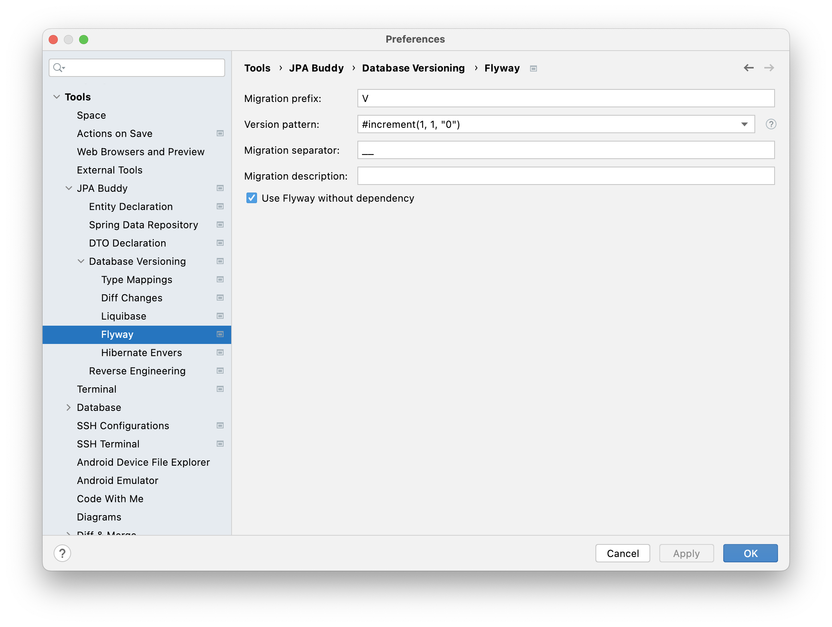Click the project settings icon on Database Versioning row

click(x=220, y=261)
